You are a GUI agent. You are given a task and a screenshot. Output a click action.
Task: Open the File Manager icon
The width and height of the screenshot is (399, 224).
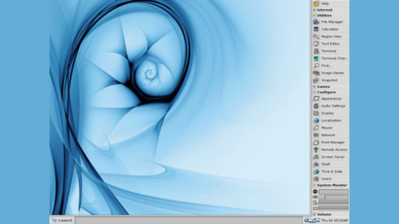tap(316, 22)
